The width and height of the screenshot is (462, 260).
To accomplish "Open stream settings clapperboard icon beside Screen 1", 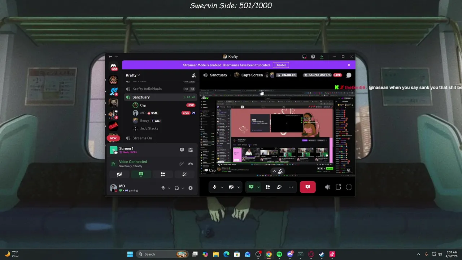I will pos(191,150).
